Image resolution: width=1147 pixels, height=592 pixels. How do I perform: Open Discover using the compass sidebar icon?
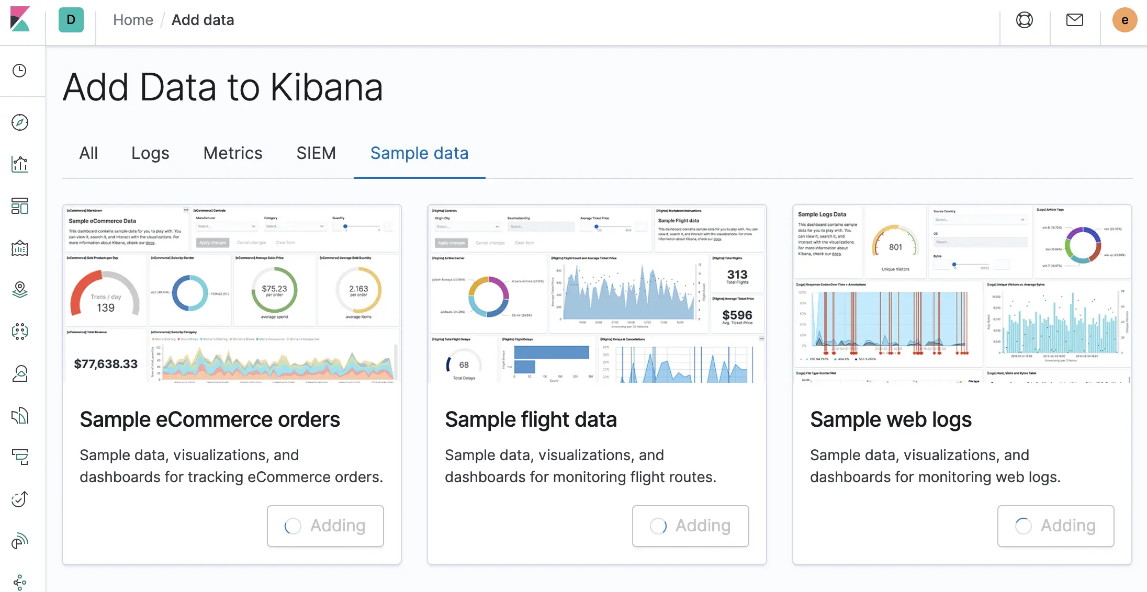(x=20, y=122)
